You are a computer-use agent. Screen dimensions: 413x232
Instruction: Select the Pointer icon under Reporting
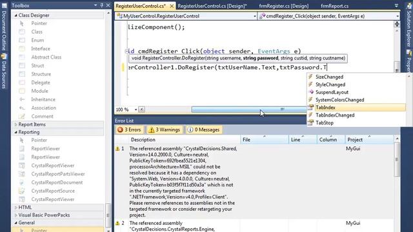22,140
